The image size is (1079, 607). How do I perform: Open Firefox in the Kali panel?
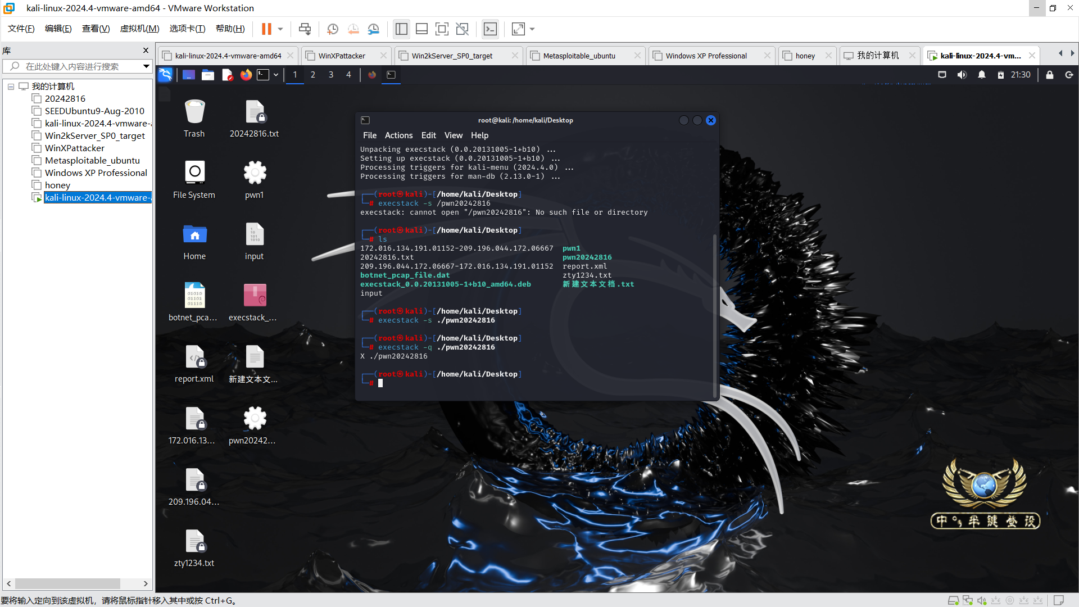tap(246, 75)
